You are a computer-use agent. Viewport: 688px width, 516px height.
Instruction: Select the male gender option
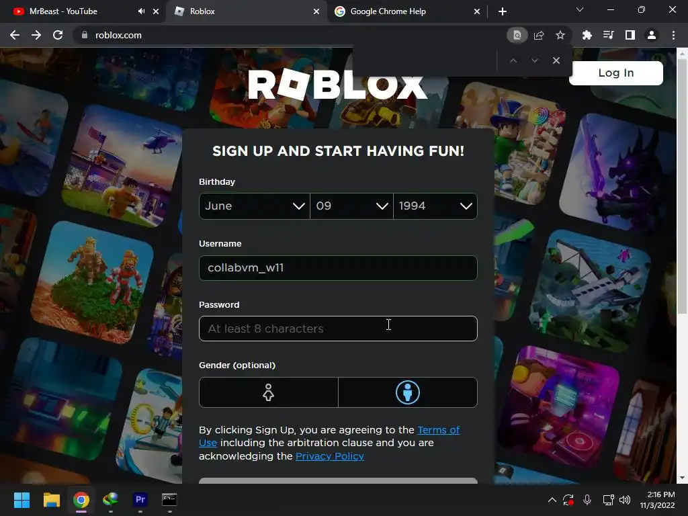[x=408, y=392]
